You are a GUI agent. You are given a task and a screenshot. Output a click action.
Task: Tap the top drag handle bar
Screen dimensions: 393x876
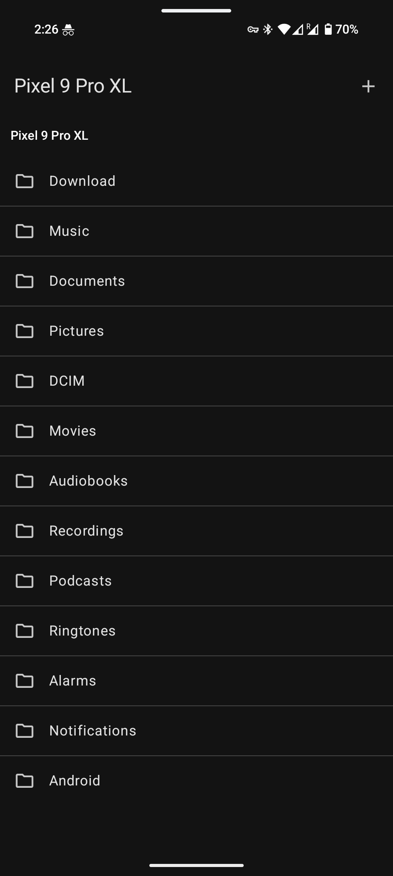click(x=196, y=11)
